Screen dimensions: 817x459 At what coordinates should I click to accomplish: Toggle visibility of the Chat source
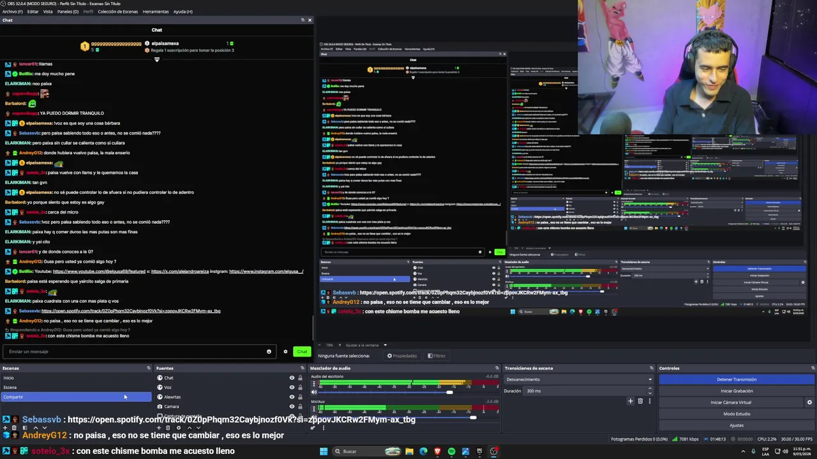[292, 377]
